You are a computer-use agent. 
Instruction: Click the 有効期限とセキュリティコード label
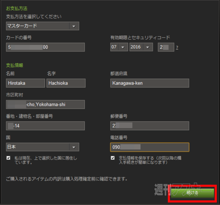tap(140, 38)
